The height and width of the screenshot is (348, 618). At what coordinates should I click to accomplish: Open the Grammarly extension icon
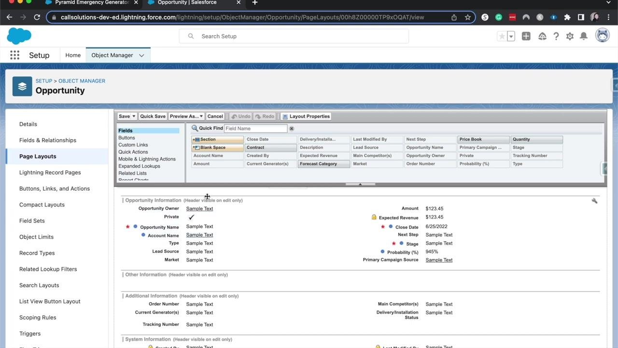point(499,17)
